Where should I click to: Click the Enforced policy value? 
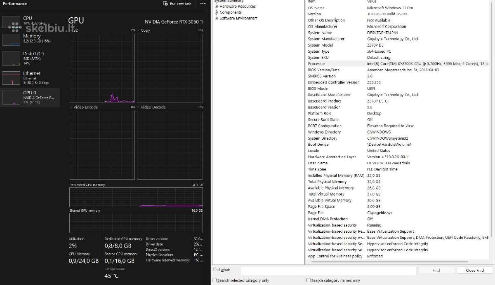(x=375, y=256)
